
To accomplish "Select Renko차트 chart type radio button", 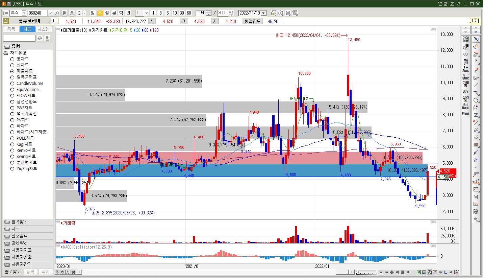I will (x=12, y=150).
